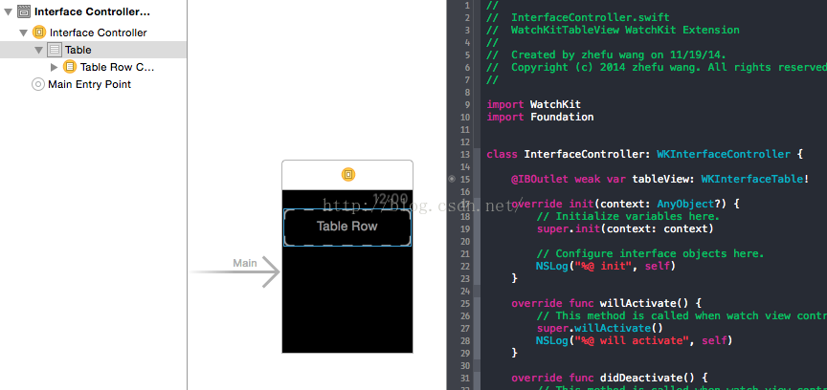Viewport: 827px width, 390px height.
Task: Click the IBOutlet connection circle at line 15
Action: coord(452,179)
